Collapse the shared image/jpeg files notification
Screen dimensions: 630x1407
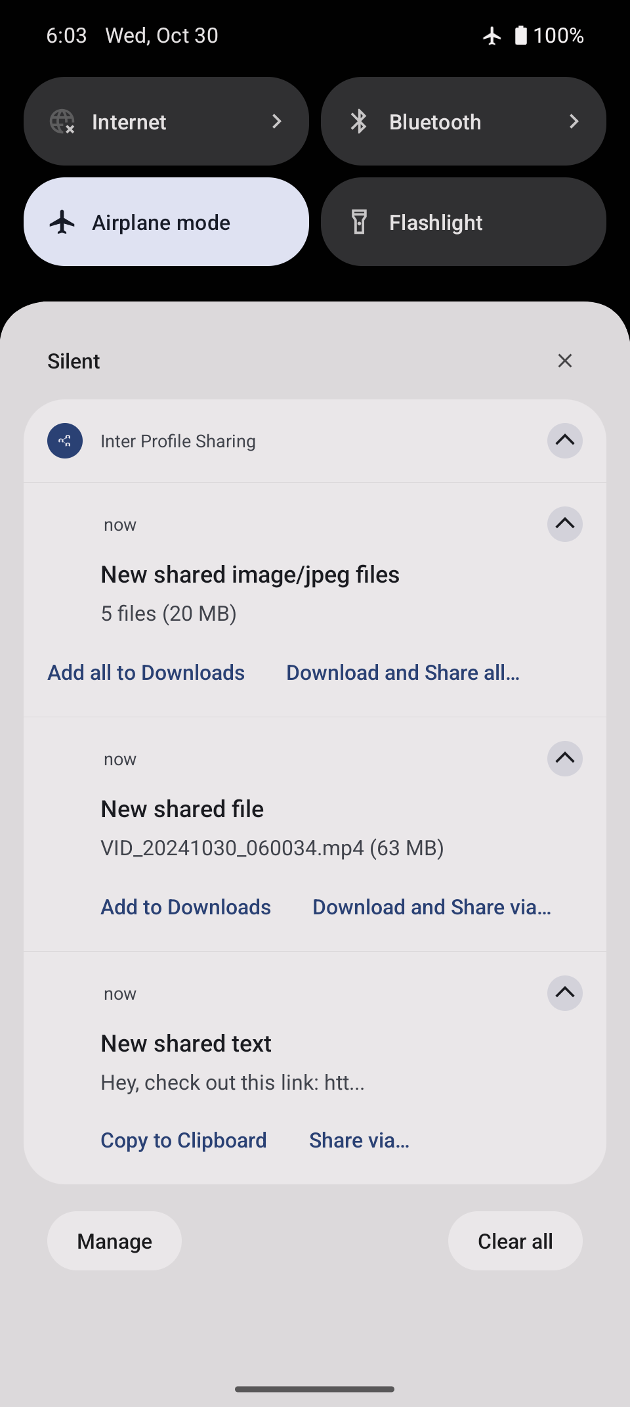(x=564, y=524)
